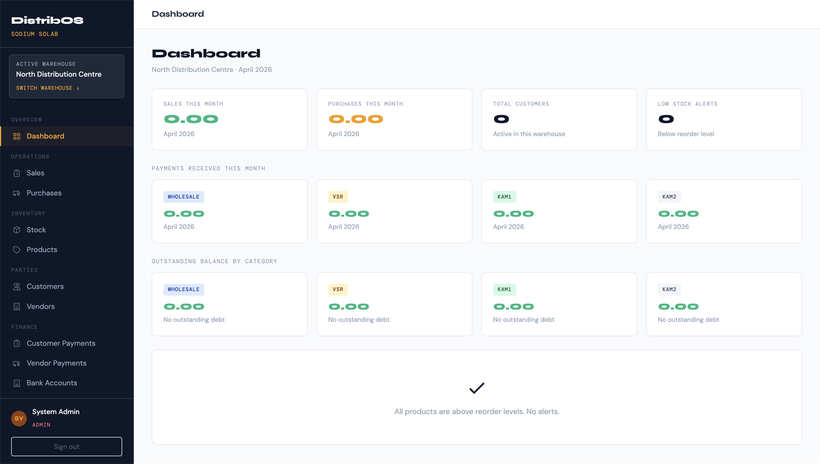Screen dimensions: 820x464
Task: Click the Customers people icon
Action: point(17,287)
